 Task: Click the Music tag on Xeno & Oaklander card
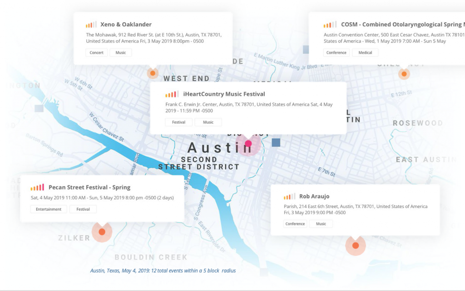click(x=121, y=53)
